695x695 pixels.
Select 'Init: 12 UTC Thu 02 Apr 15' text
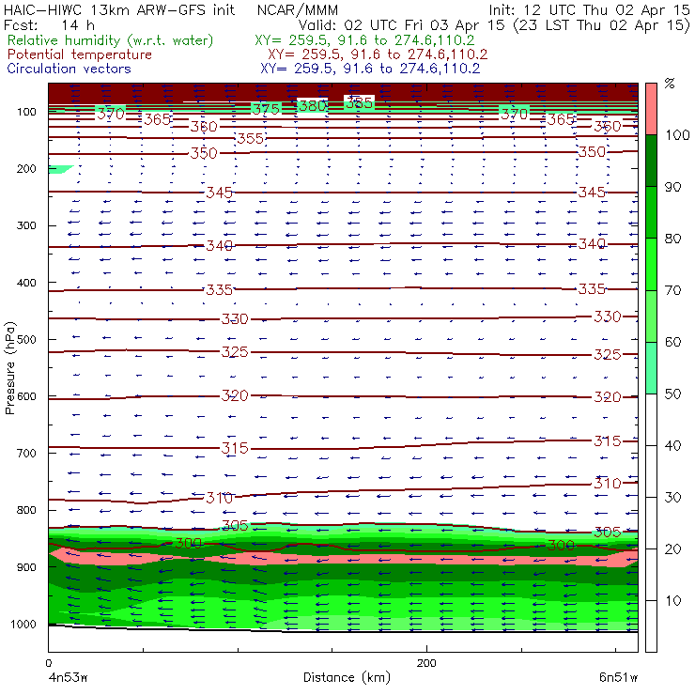[589, 9]
